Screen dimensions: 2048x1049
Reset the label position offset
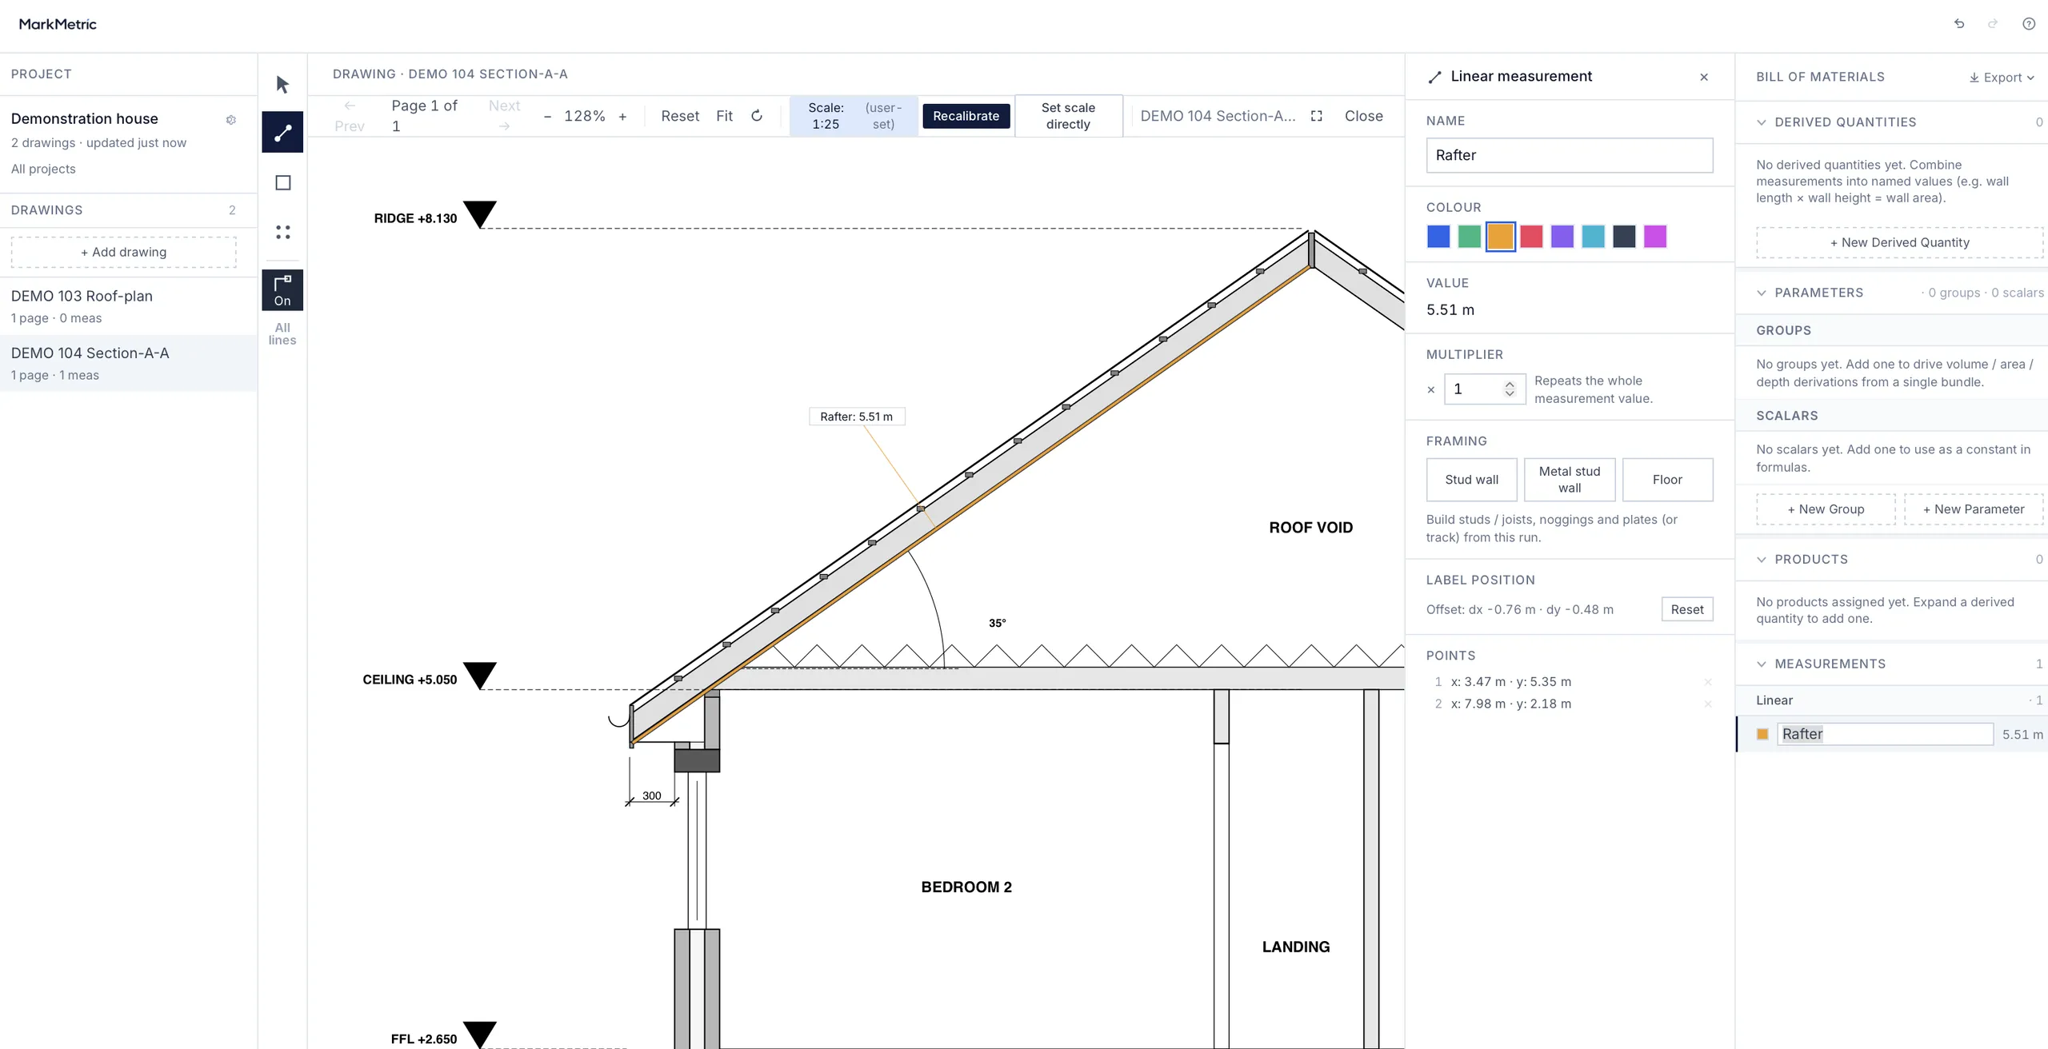pos(1686,609)
